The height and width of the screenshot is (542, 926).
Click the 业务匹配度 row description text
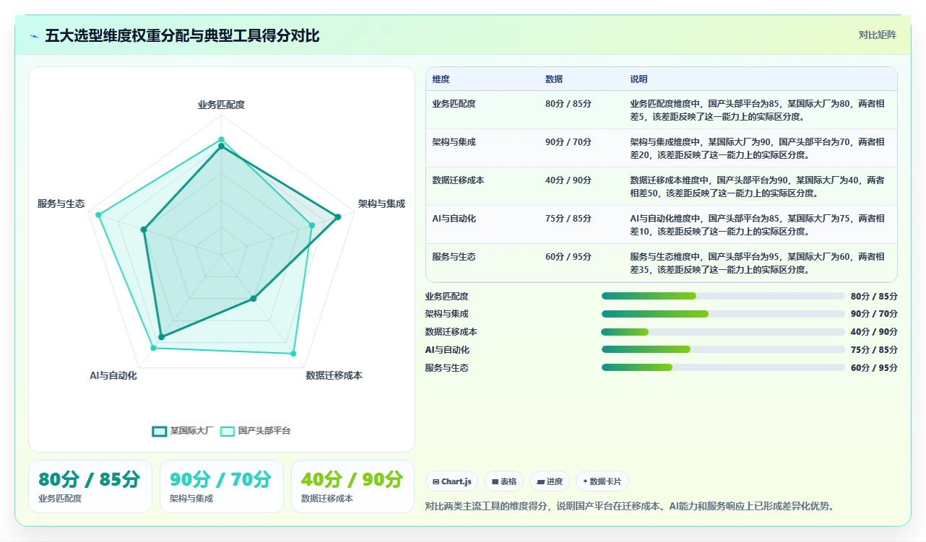click(757, 110)
